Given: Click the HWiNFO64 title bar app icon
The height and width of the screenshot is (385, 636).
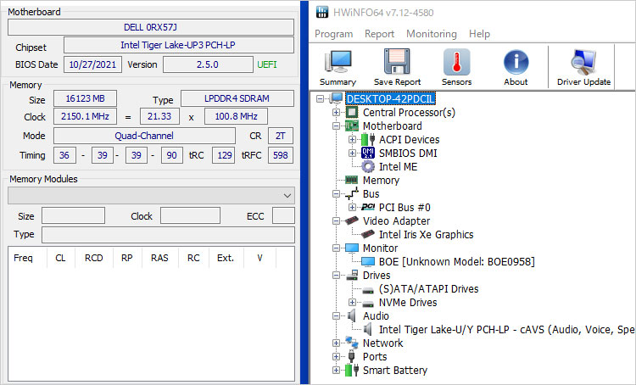Looking at the screenshot, I should pyautogui.click(x=322, y=12).
